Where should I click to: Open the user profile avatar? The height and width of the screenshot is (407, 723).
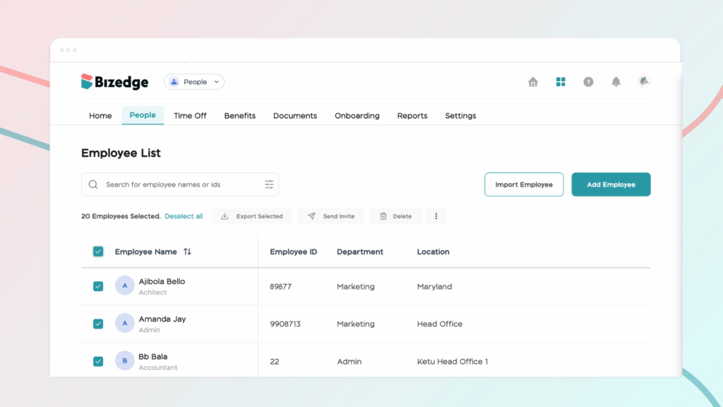click(643, 82)
